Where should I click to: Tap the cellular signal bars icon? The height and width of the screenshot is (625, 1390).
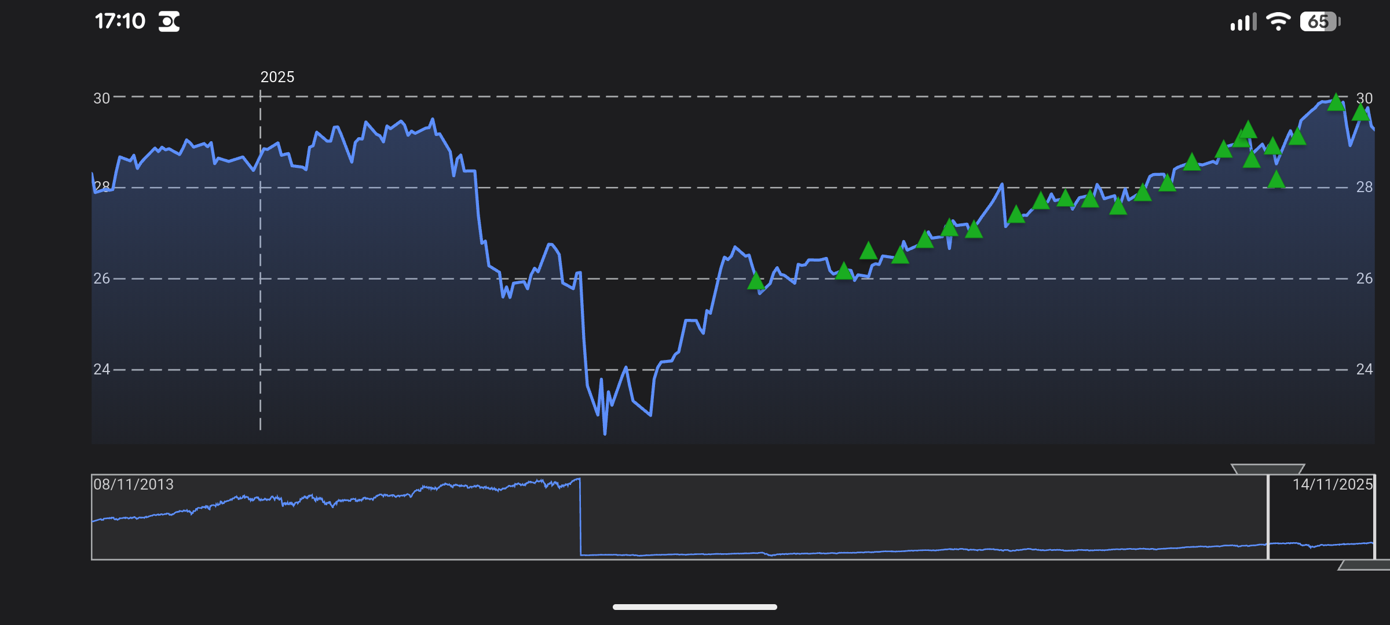pyautogui.click(x=1243, y=22)
